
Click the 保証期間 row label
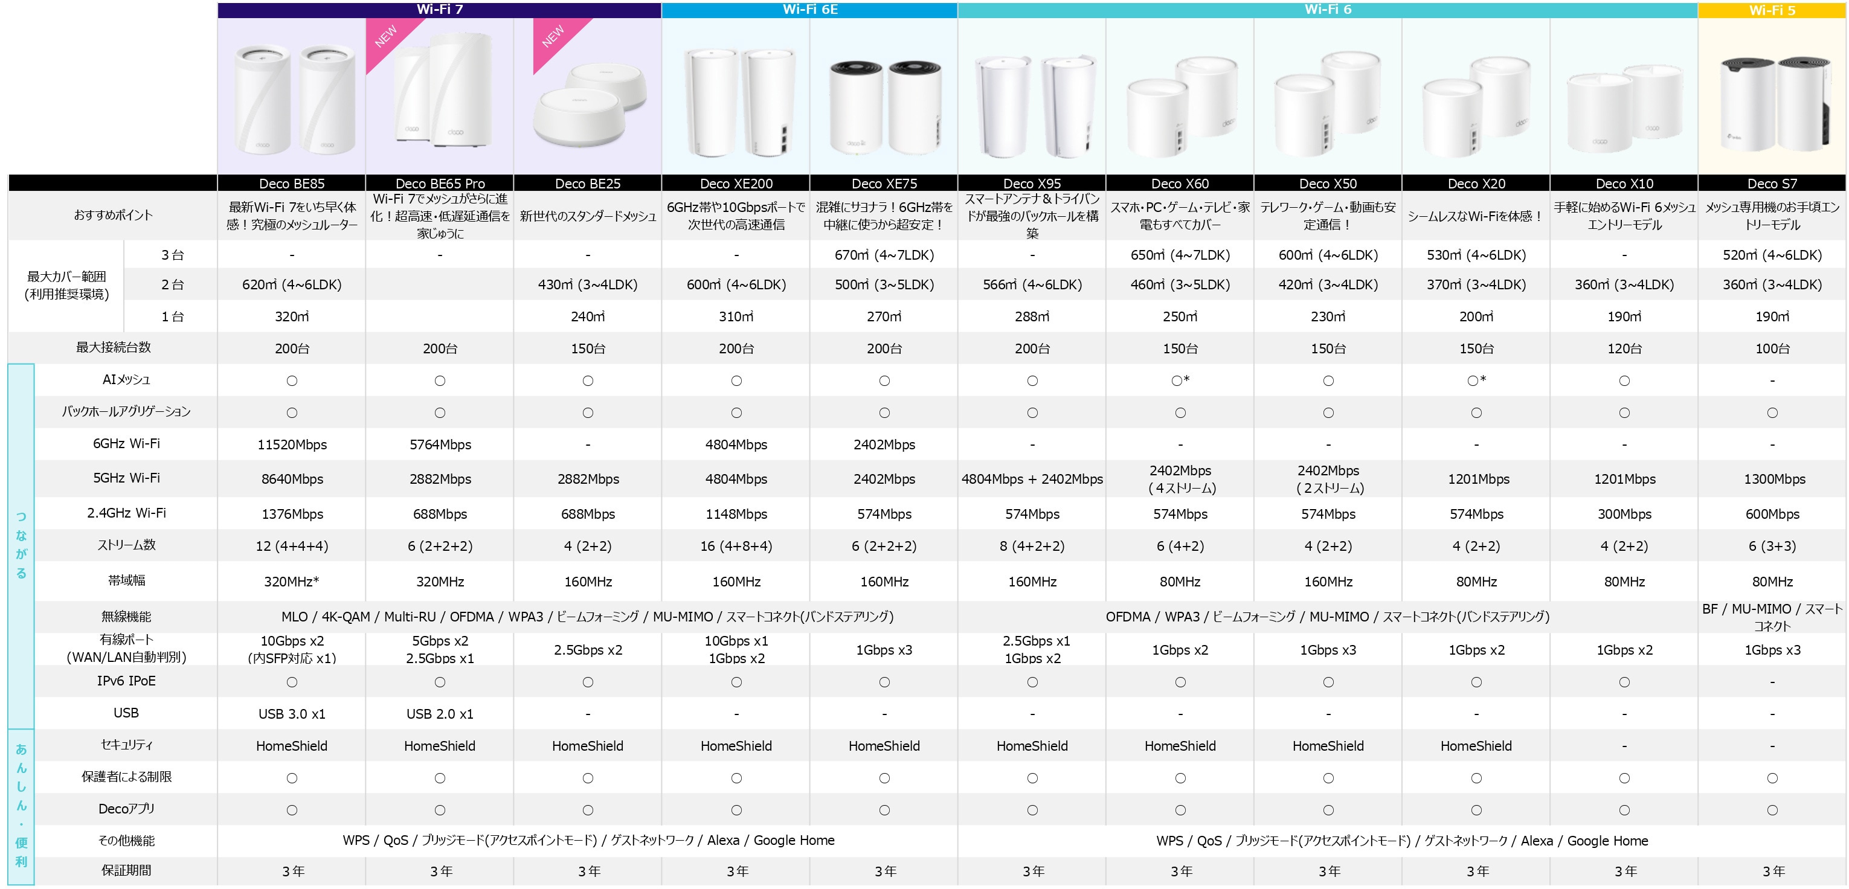[126, 870]
